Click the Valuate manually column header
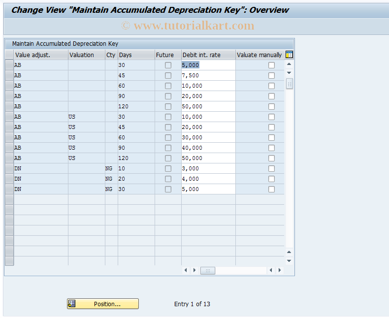Image resolution: width=389 pixels, height=318 pixels. [x=260, y=55]
